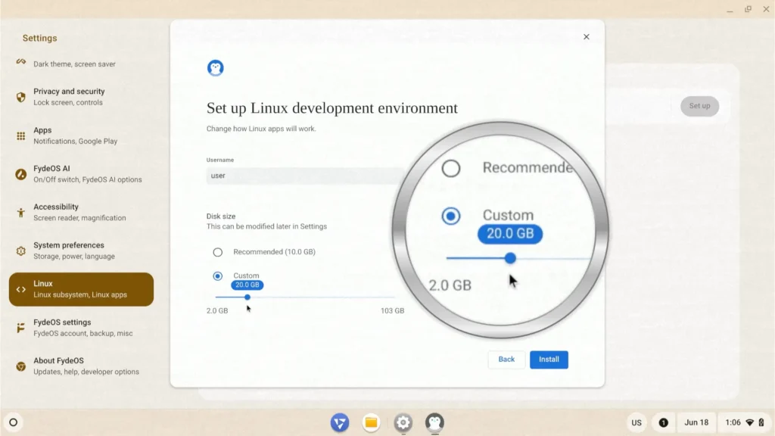Open Accessibility settings section
This screenshot has width=775, height=436.
(x=81, y=212)
